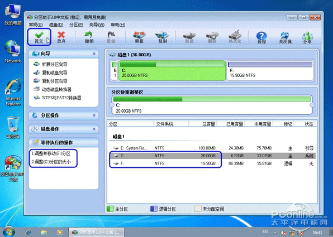Image resolution: width=333 pixels, height=237 pixels.
Task: Grab the left handle of the quick resize bar
Action: pyautogui.click(x=112, y=105)
